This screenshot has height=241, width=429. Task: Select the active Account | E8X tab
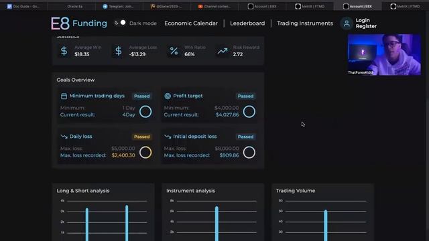[x=357, y=6]
